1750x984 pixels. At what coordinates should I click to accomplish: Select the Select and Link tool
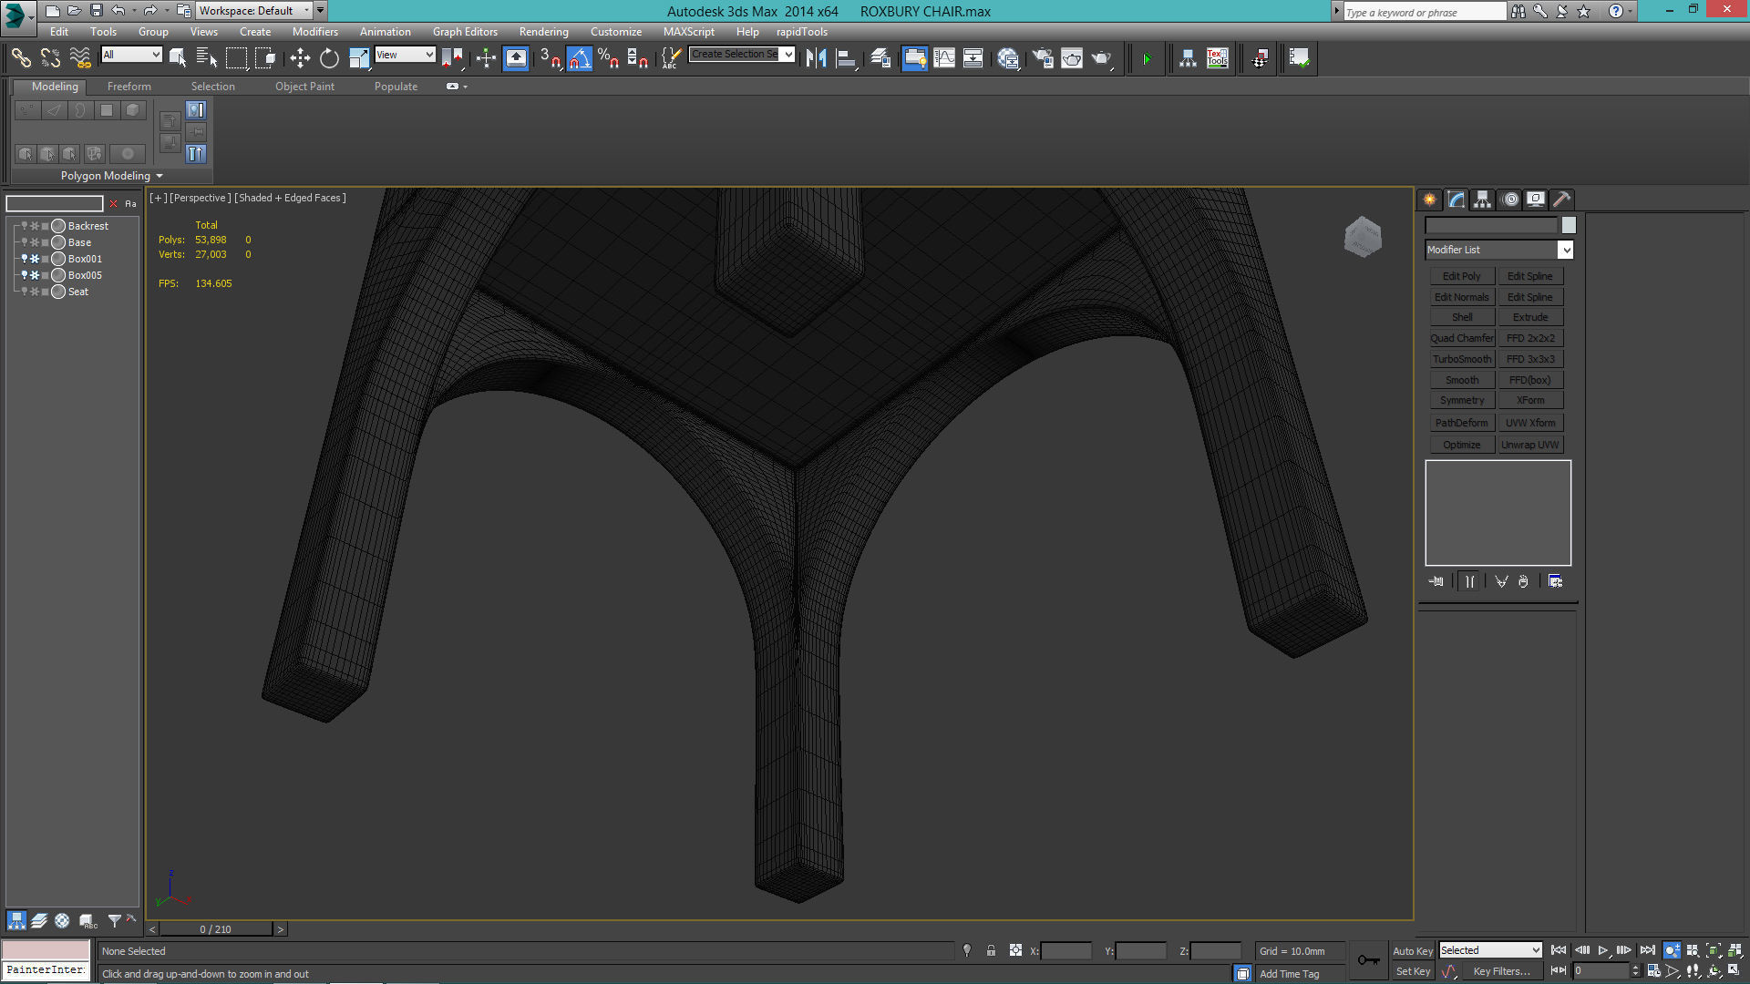point(21,58)
